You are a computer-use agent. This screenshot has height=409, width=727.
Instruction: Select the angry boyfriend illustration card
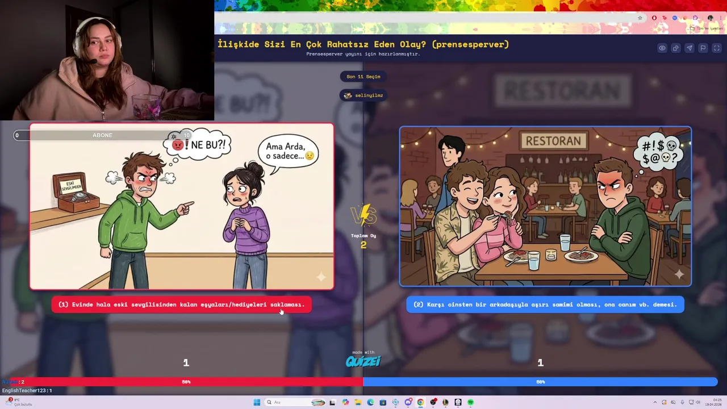pos(182,207)
